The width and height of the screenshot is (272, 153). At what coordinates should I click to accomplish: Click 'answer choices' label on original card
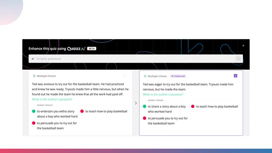tap(45, 105)
